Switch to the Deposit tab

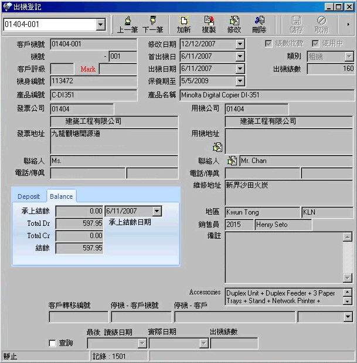29,196
